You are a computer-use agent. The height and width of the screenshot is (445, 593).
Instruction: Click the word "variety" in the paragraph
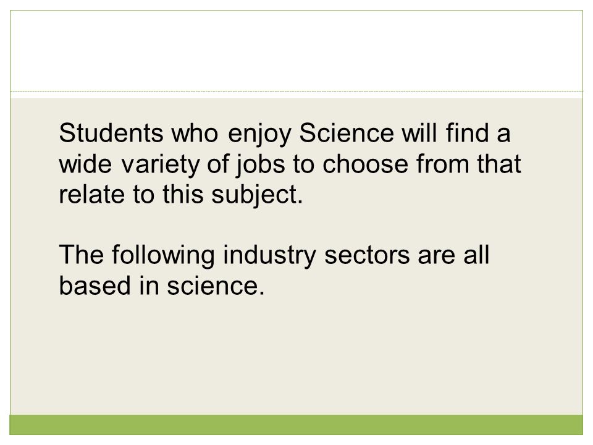coord(160,166)
